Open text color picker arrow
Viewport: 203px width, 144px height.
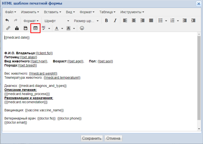62,28
